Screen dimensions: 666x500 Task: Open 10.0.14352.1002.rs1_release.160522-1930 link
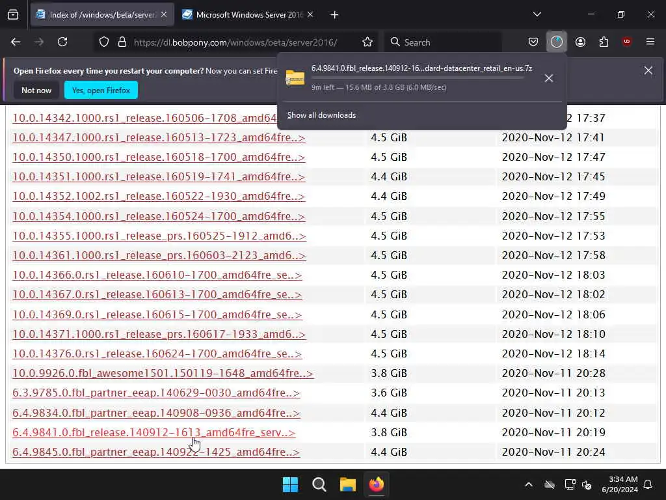[159, 196]
